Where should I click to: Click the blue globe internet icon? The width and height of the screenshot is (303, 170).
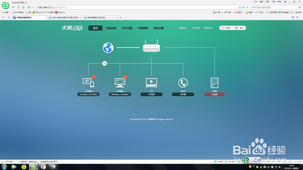tap(108, 48)
